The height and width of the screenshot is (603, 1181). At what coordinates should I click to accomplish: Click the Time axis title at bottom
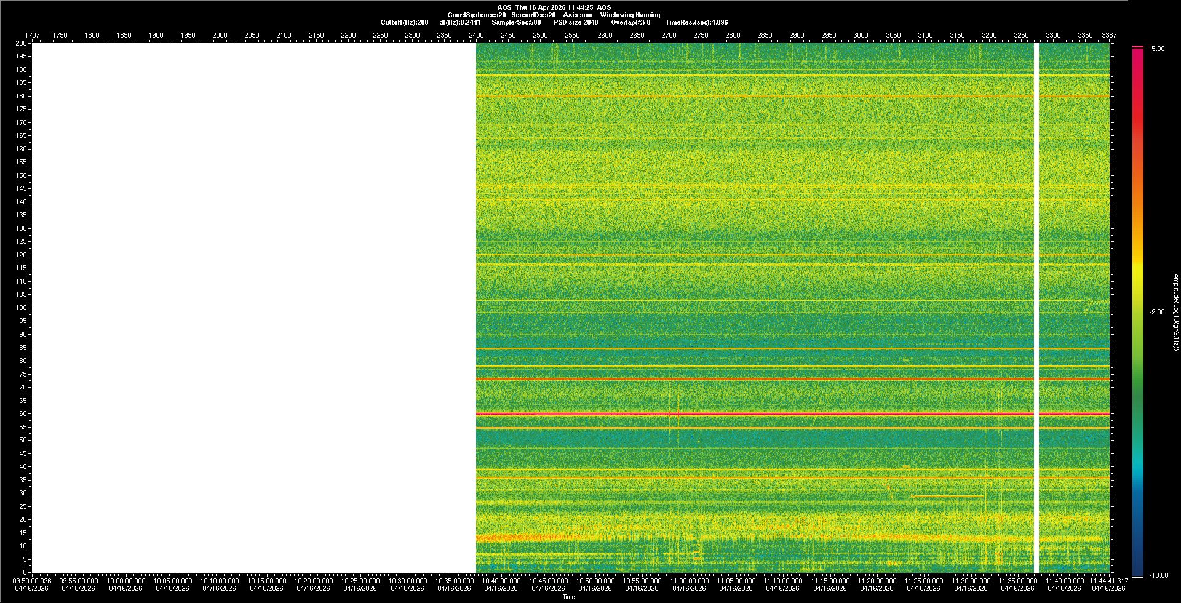569,597
